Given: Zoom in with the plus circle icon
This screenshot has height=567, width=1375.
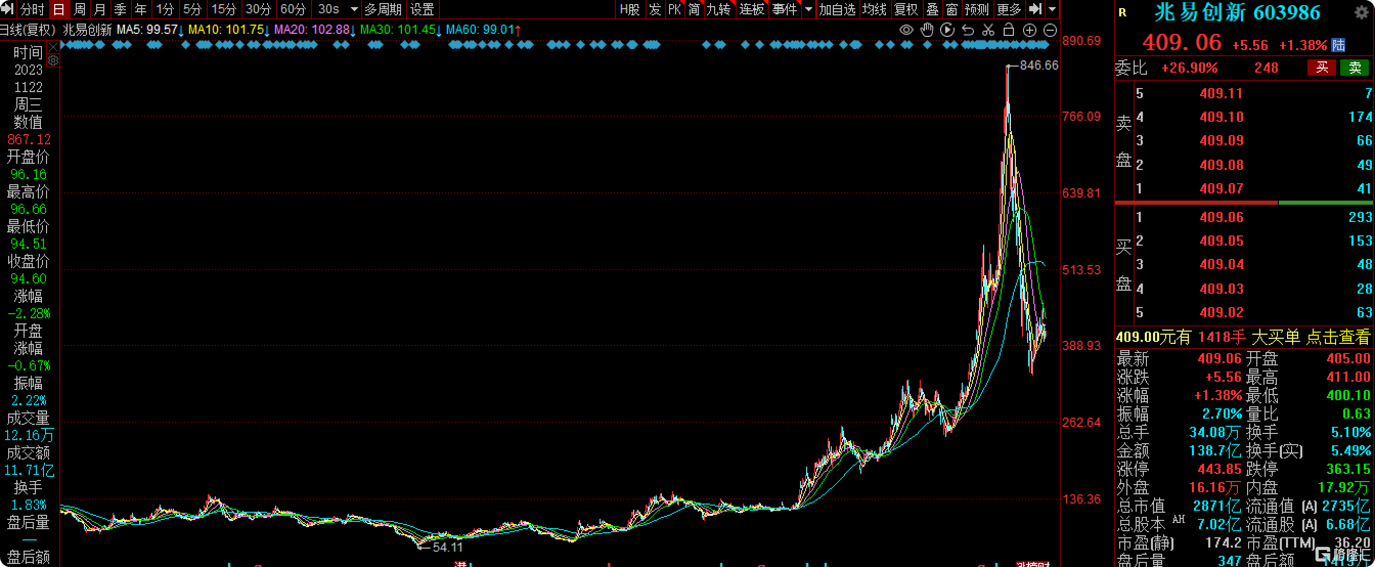Looking at the screenshot, I should (1029, 30).
